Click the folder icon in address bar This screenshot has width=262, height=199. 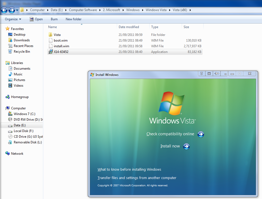tap(22, 10)
